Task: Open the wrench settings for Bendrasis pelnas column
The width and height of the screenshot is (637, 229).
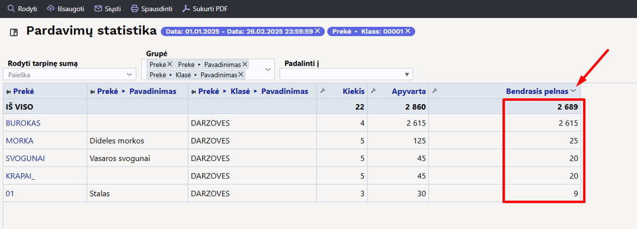Action: tap(435, 91)
